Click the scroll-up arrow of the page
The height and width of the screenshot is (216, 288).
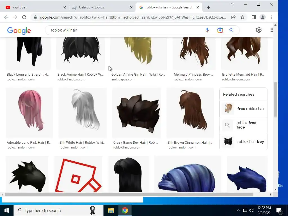275,25
